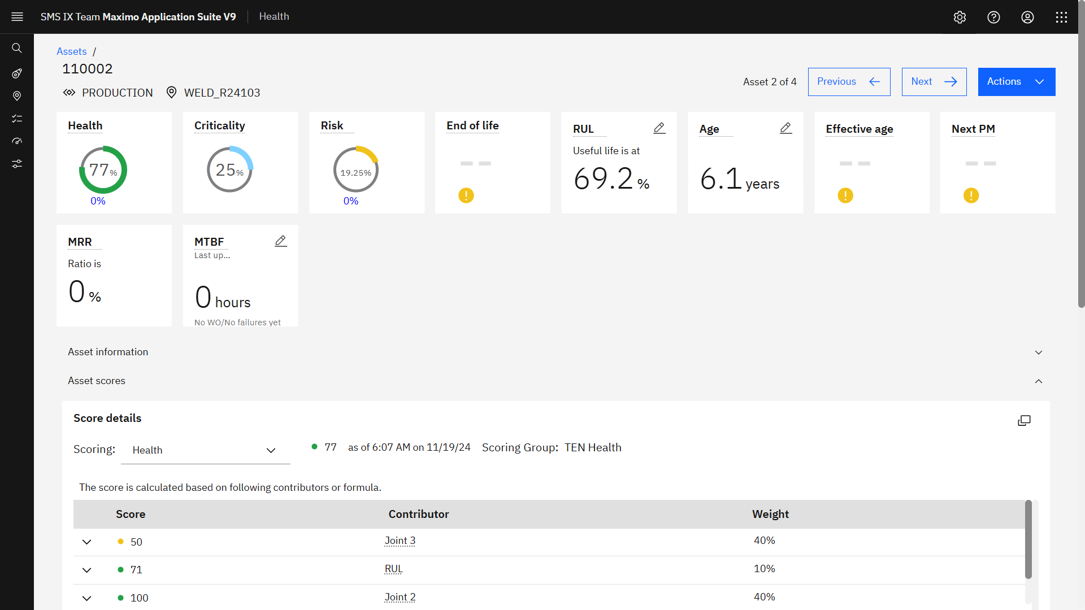Open the locations pin icon in sidebar
The width and height of the screenshot is (1085, 610).
(17, 96)
